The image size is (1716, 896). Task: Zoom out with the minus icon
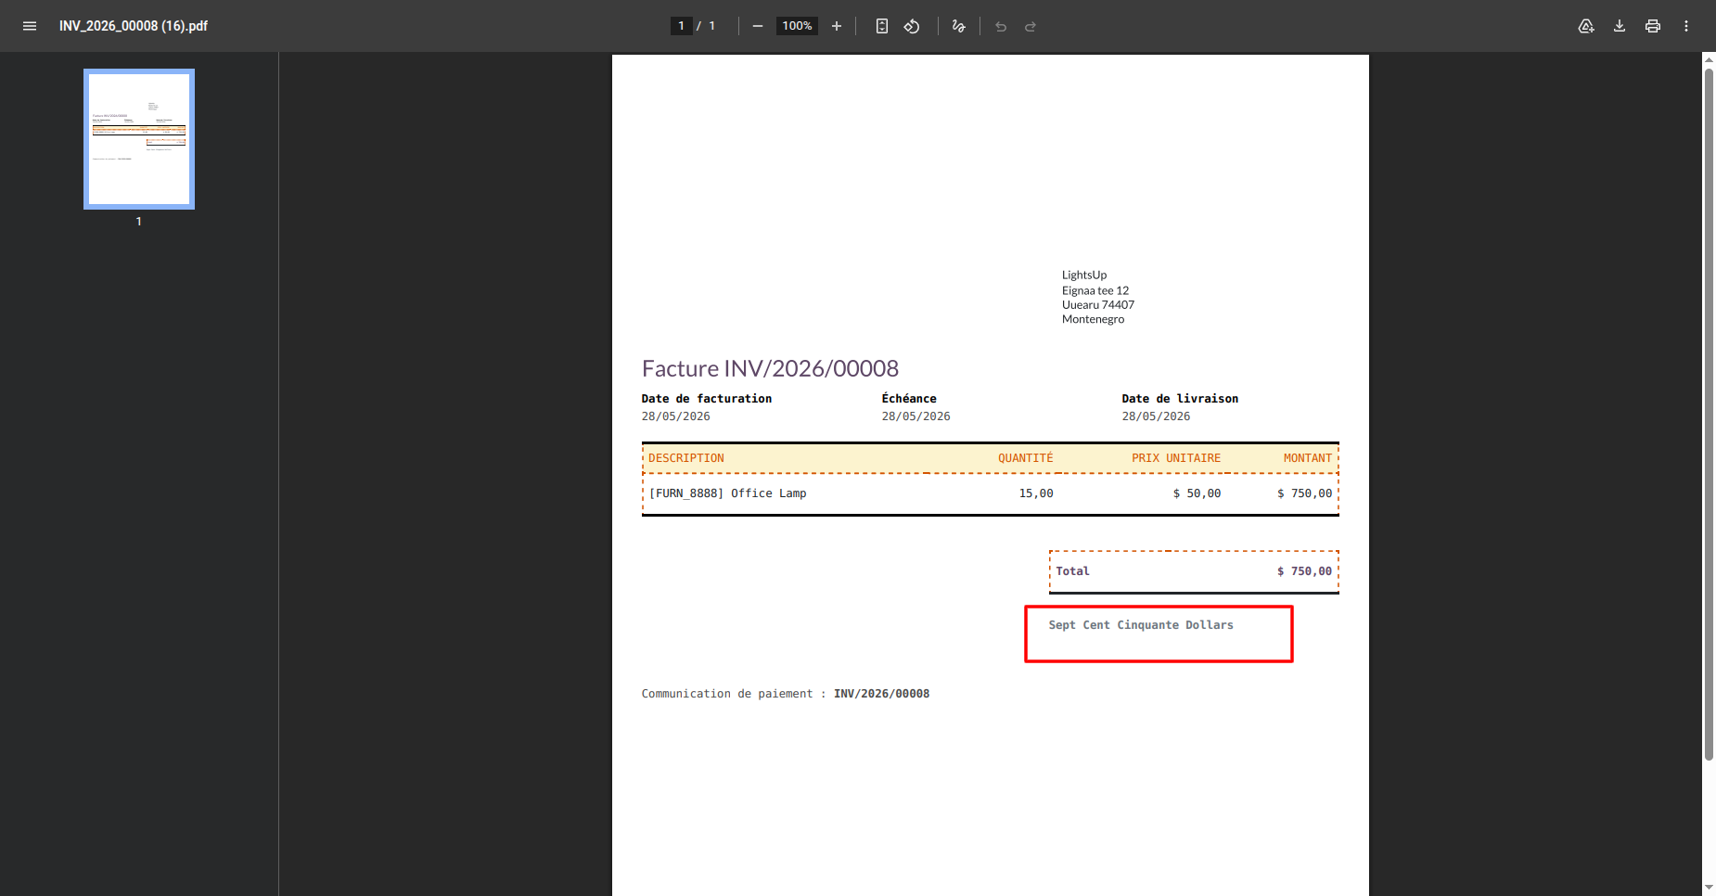758,26
